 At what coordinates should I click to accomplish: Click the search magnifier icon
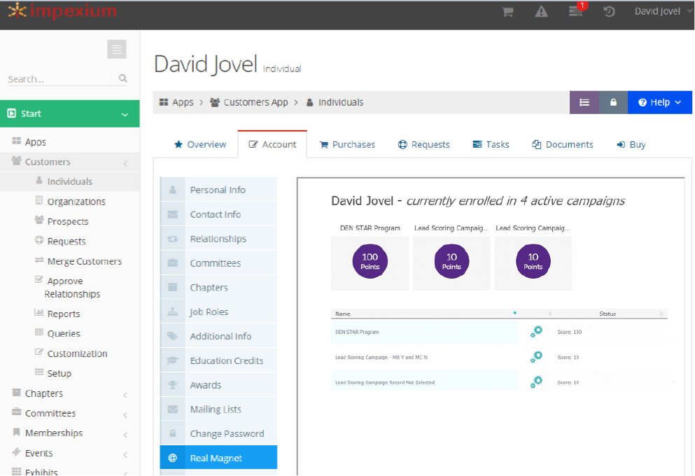click(x=122, y=78)
